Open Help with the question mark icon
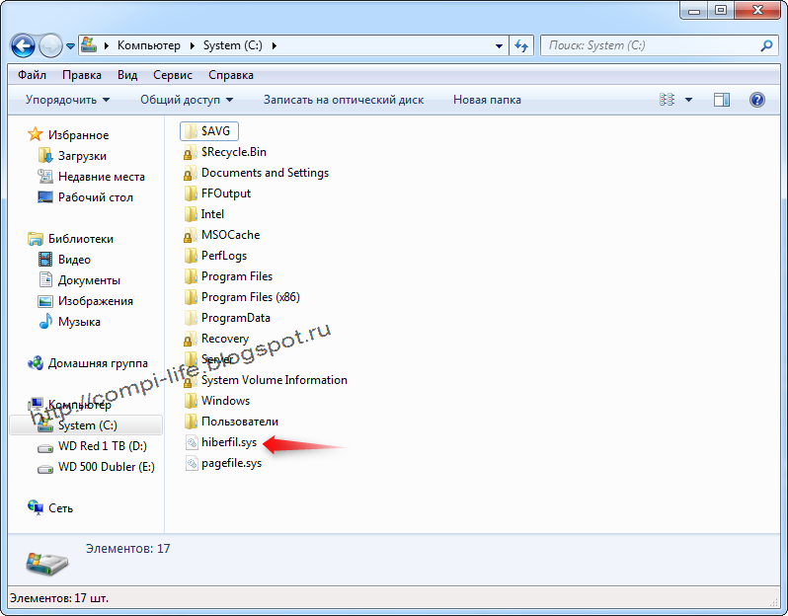788x616 pixels. click(756, 100)
